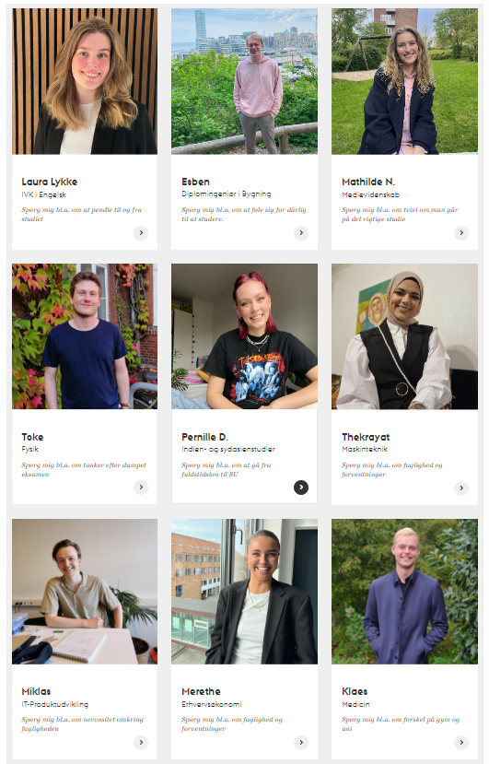489x764 pixels.
Task: Click the arrow icon on Klaes's card
Action: click(461, 743)
